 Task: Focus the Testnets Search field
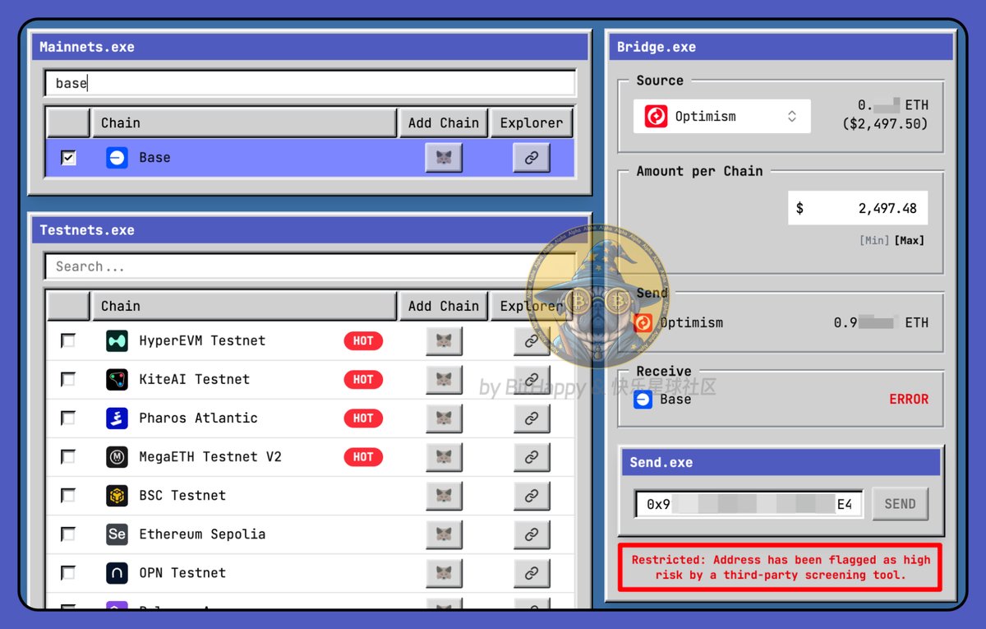point(310,266)
